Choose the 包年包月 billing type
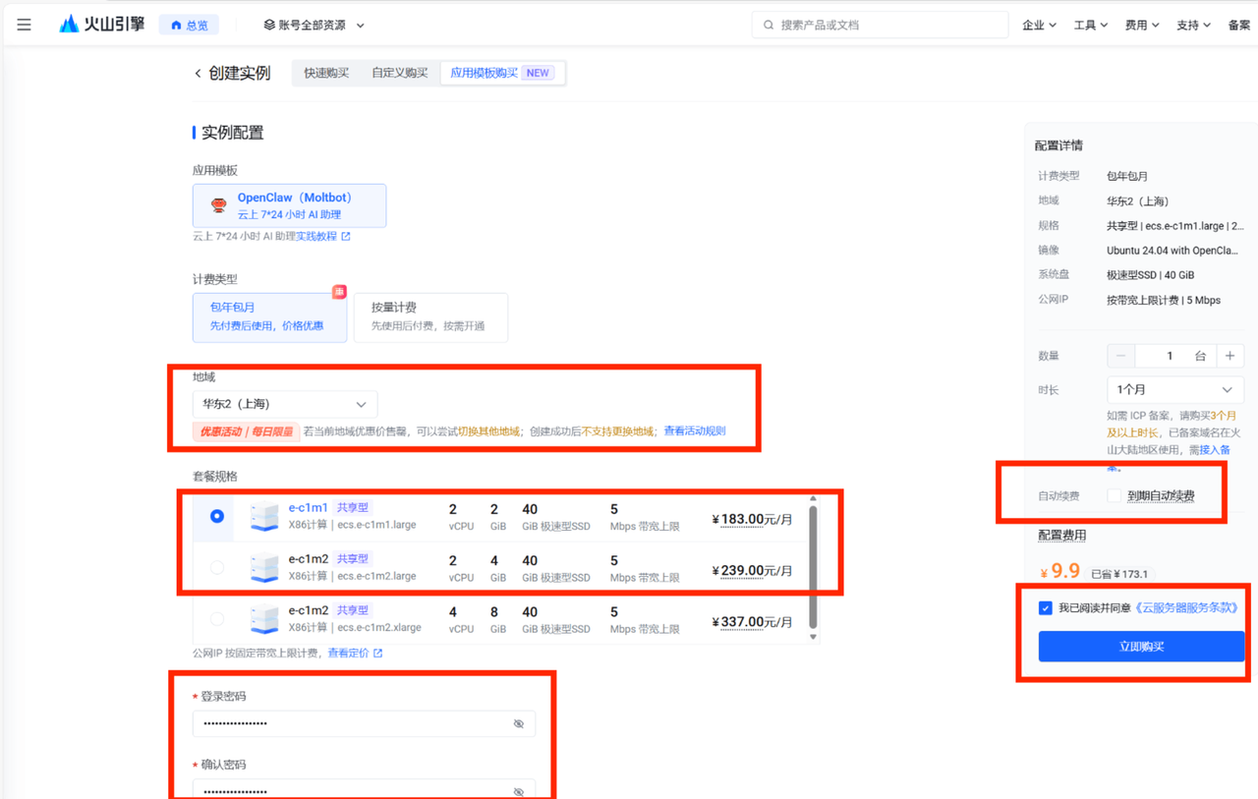The image size is (1258, 799). pos(269,316)
